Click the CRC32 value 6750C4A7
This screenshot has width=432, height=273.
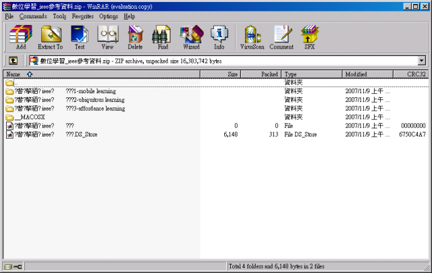point(412,134)
